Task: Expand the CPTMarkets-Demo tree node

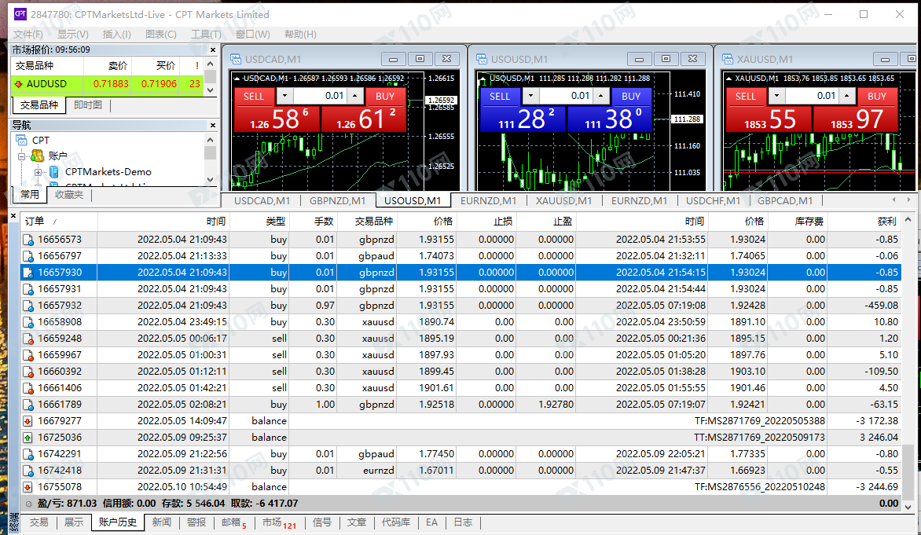Action: (38, 172)
